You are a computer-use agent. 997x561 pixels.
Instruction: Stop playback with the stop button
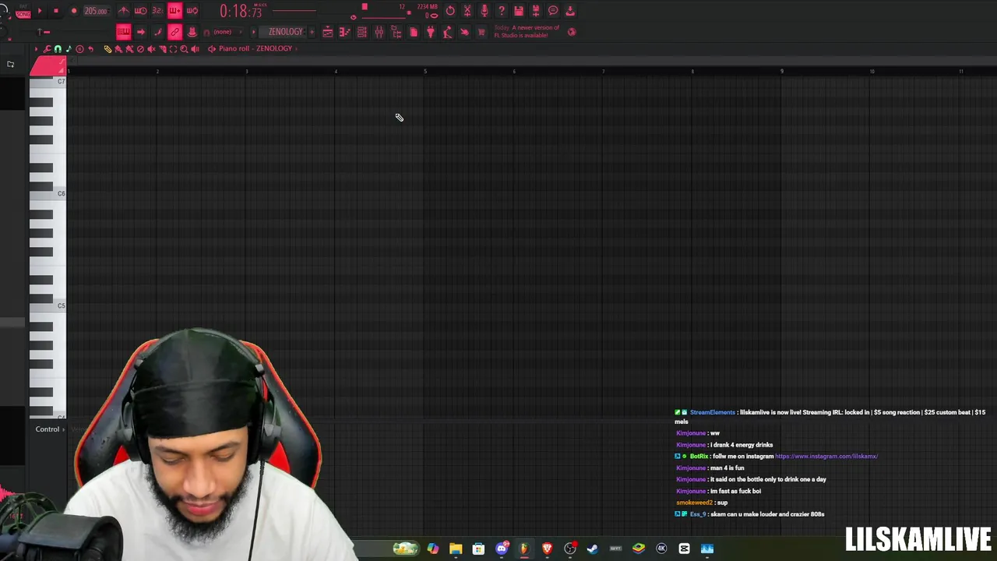(56, 11)
